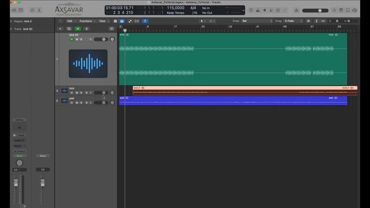The image size is (370, 208).
Task: Toggle Flex view button in toolbar
Action: (136, 21)
